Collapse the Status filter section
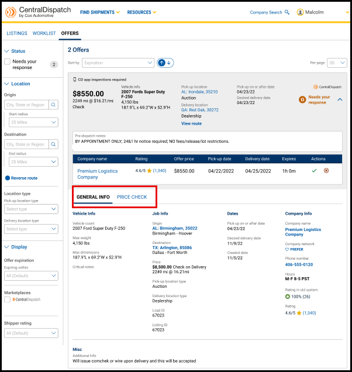This screenshot has width=352, height=372. (6, 51)
